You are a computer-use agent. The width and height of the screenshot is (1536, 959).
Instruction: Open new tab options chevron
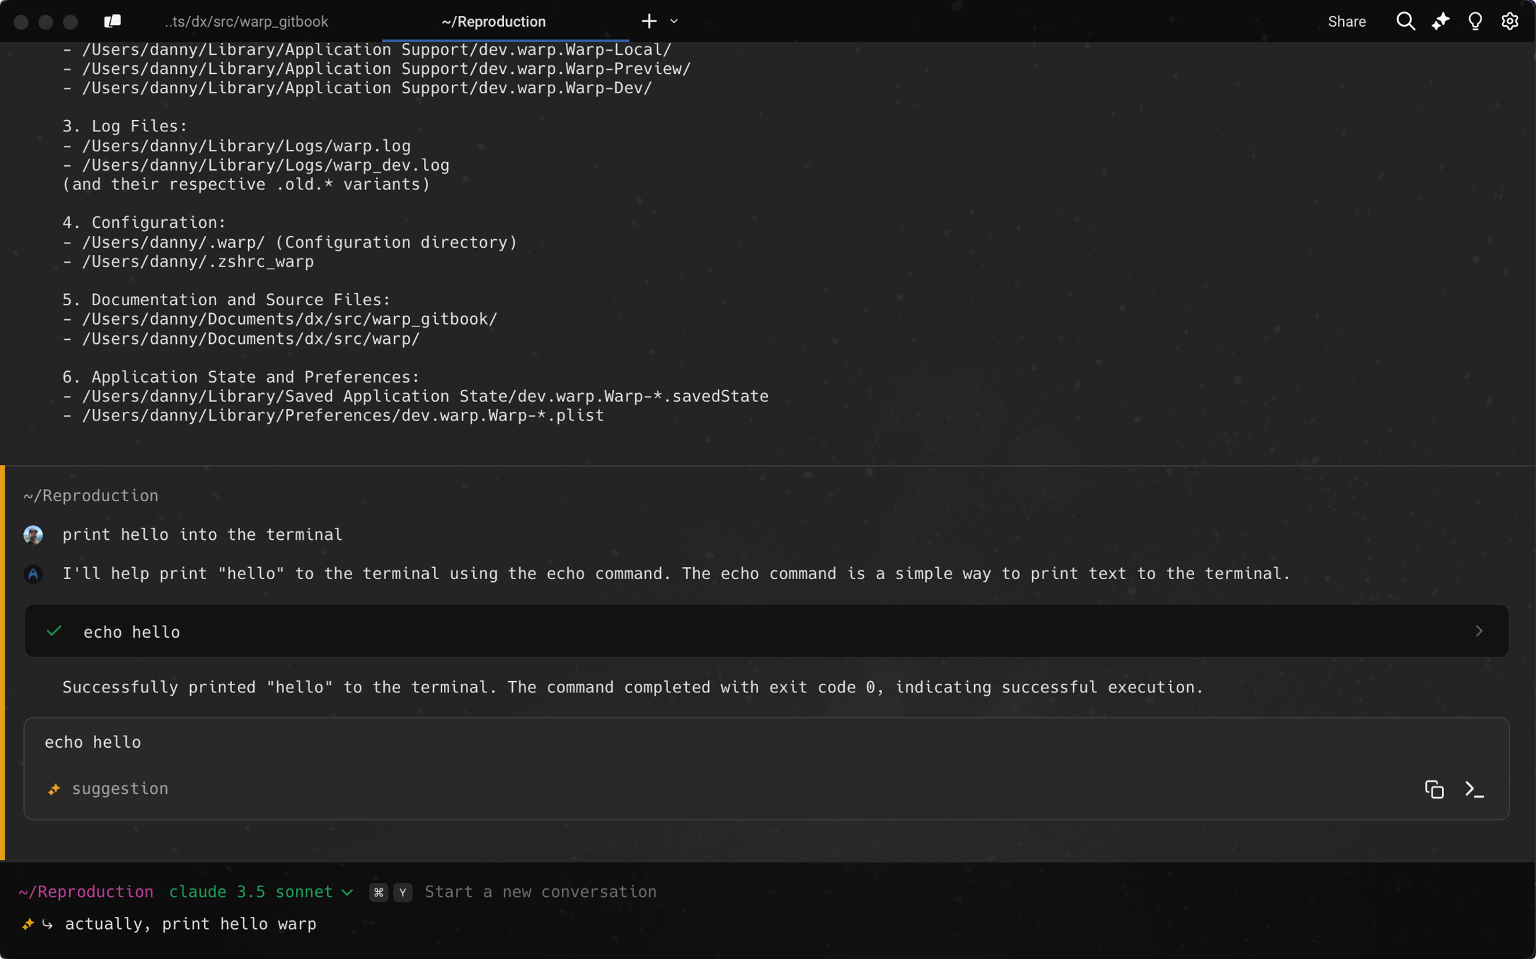coord(674,21)
